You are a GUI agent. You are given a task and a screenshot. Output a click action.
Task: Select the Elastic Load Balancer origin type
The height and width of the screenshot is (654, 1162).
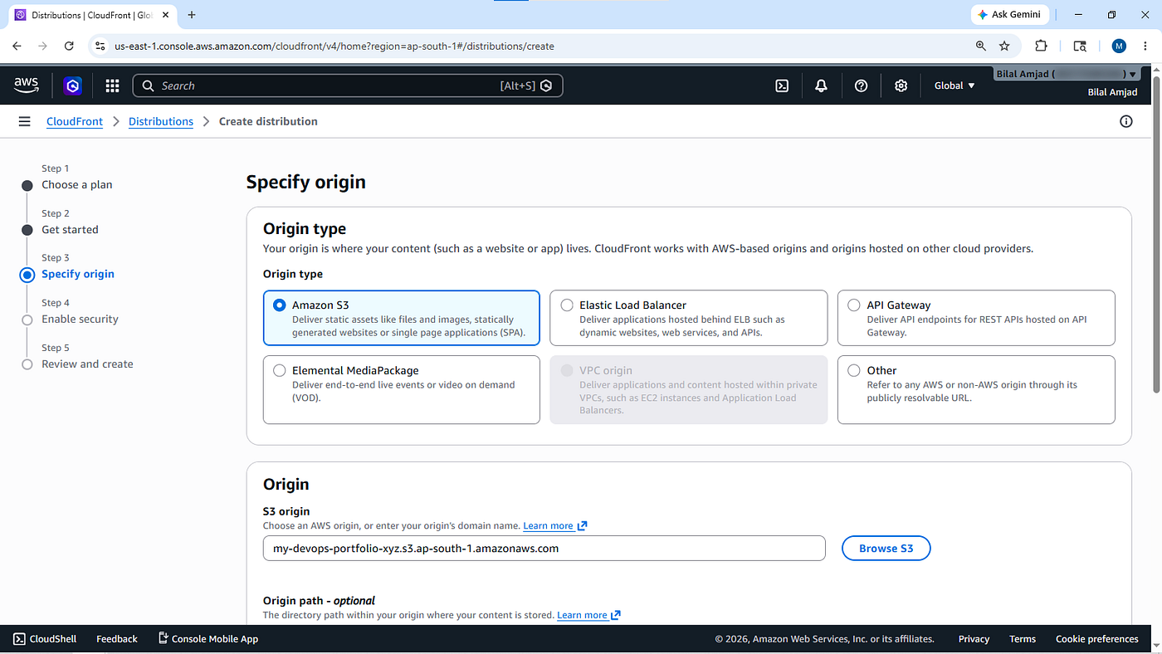(x=689, y=318)
